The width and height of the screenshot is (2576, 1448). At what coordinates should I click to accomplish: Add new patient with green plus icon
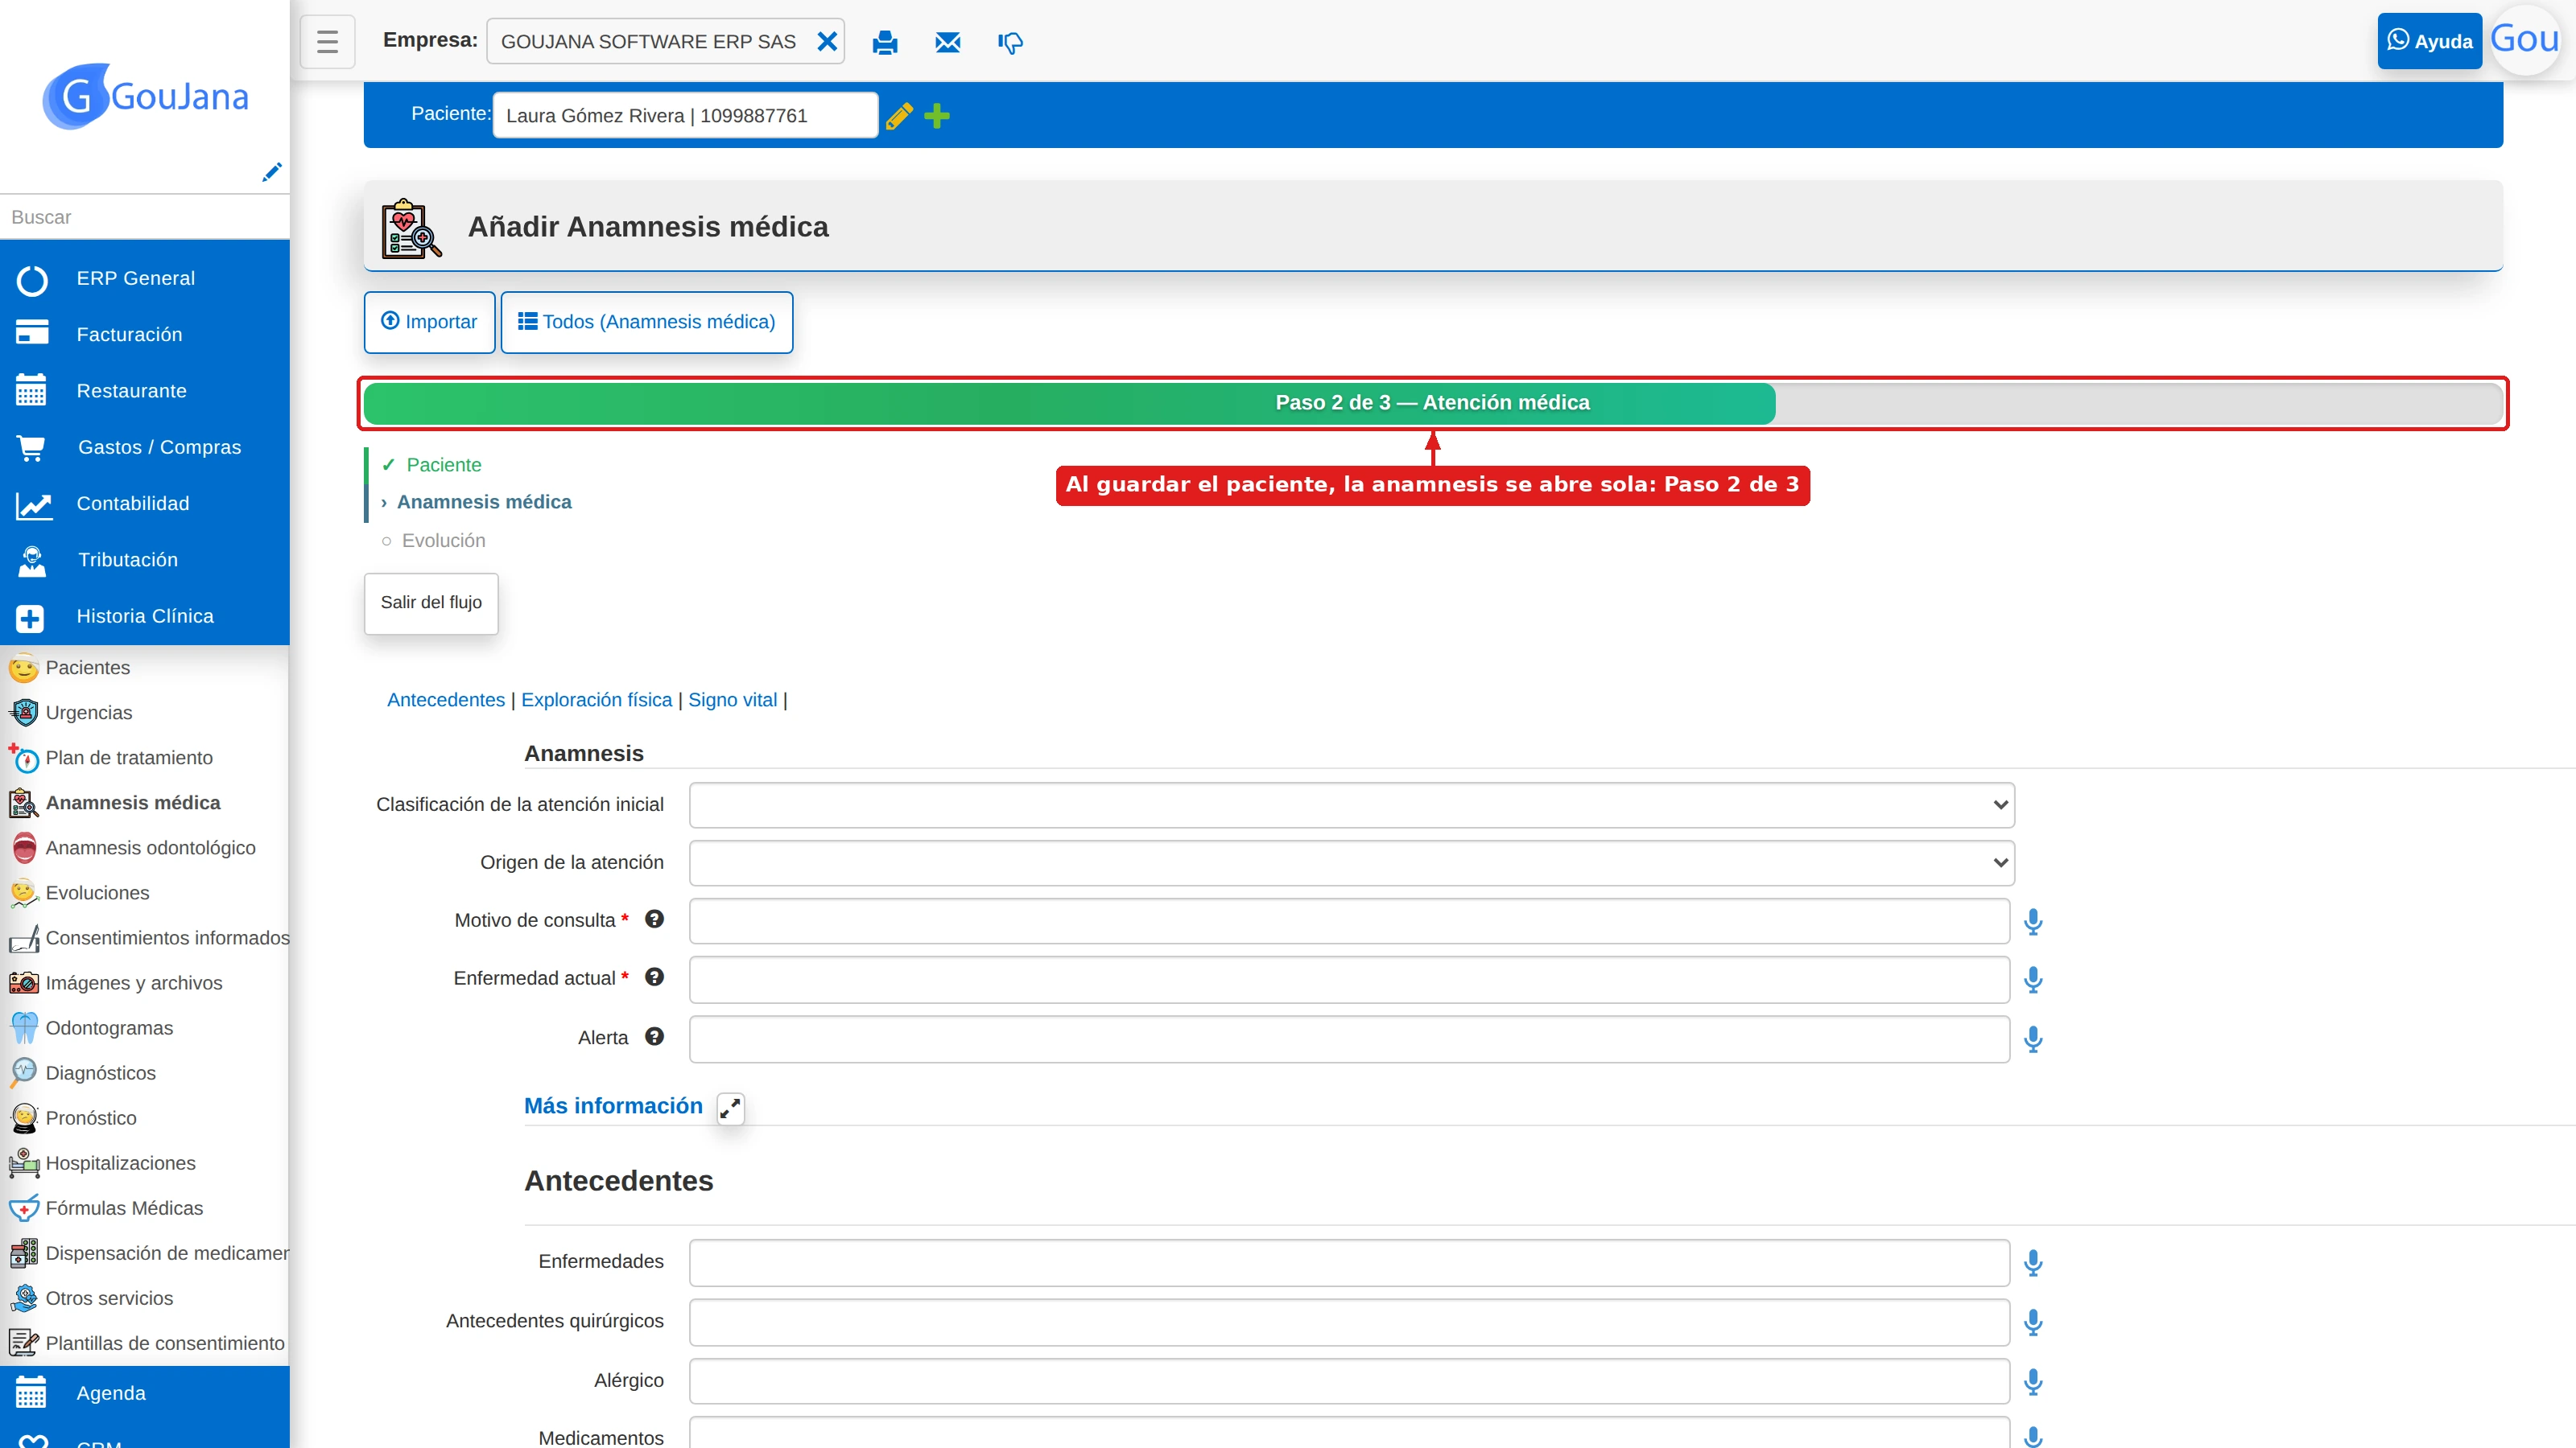click(937, 116)
